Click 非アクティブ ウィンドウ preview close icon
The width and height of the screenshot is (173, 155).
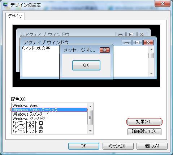(x=142, y=34)
